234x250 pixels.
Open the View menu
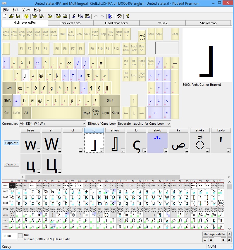(26, 10)
